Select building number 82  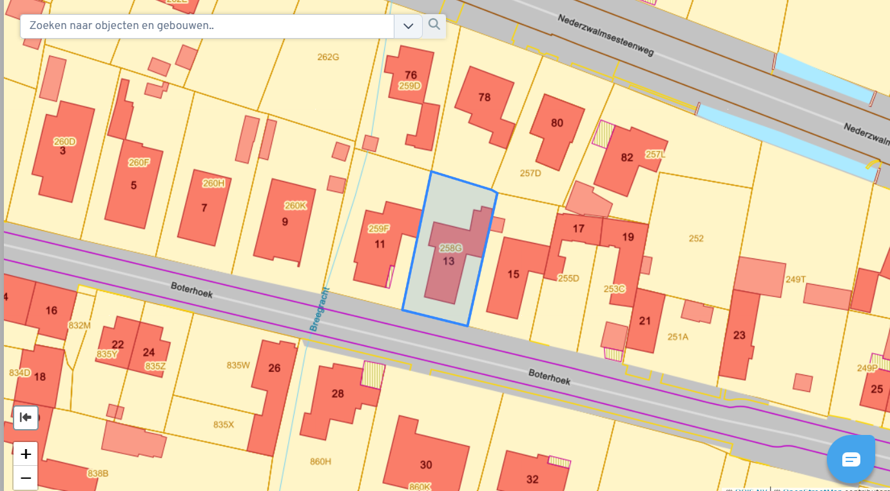tap(627, 157)
